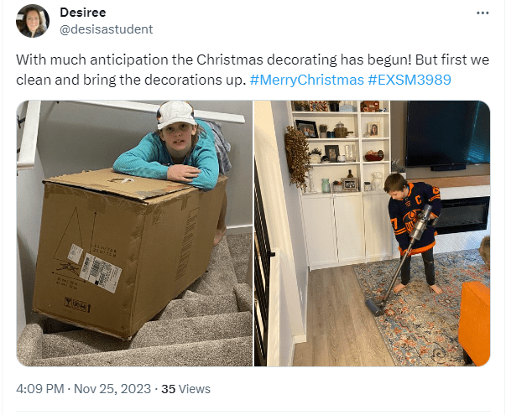Image resolution: width=506 pixels, height=415 pixels.
Task: Open the #EXSM3989 hashtag
Action: coord(410,80)
